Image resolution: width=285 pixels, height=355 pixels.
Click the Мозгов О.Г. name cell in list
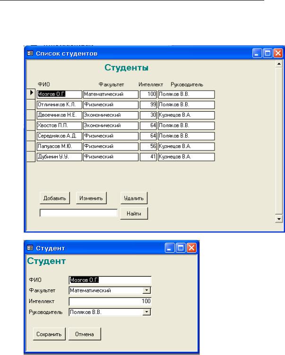pyautogui.click(x=59, y=94)
